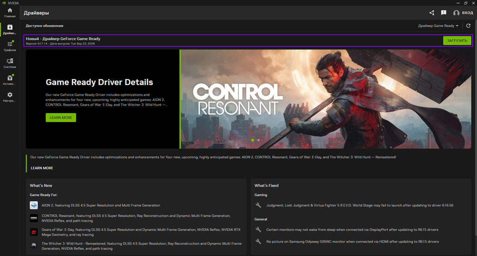This screenshot has width=477, height=256.
Task: Click the 'What's New' heading
Action: click(41, 185)
